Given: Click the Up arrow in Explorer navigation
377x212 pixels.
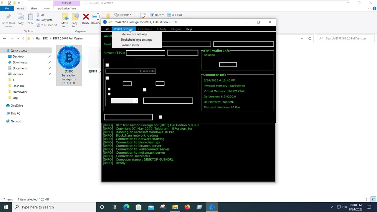Looking at the screenshot, I should 23,39.
